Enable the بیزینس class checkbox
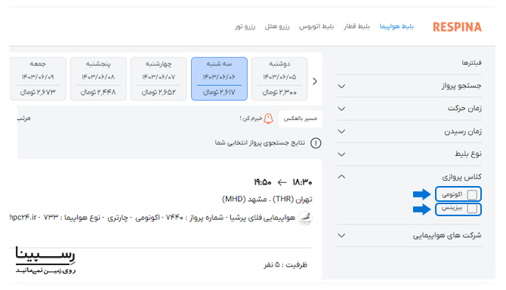 [x=472, y=209]
